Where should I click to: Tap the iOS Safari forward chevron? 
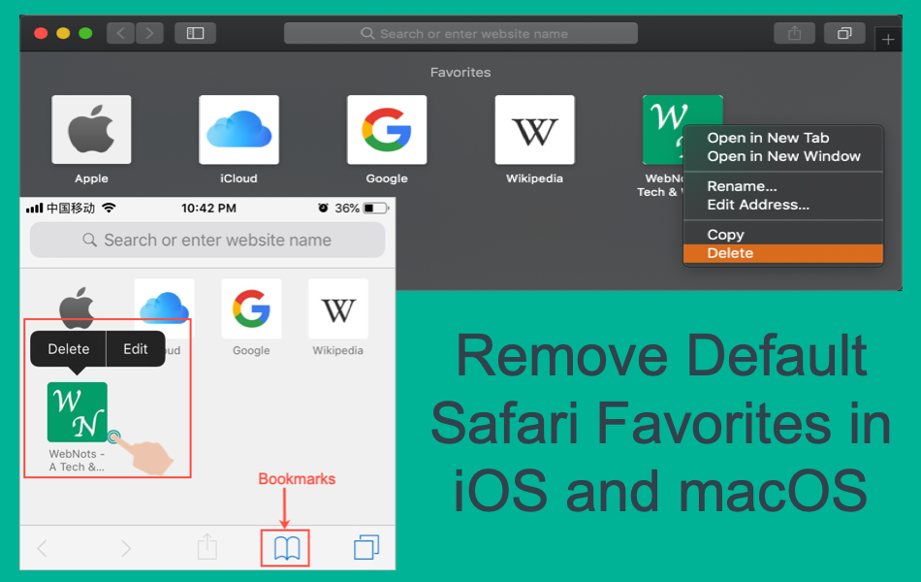coord(126,548)
